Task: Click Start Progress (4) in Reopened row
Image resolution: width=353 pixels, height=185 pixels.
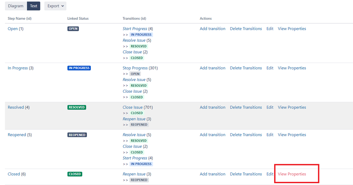Action: coord(135,158)
